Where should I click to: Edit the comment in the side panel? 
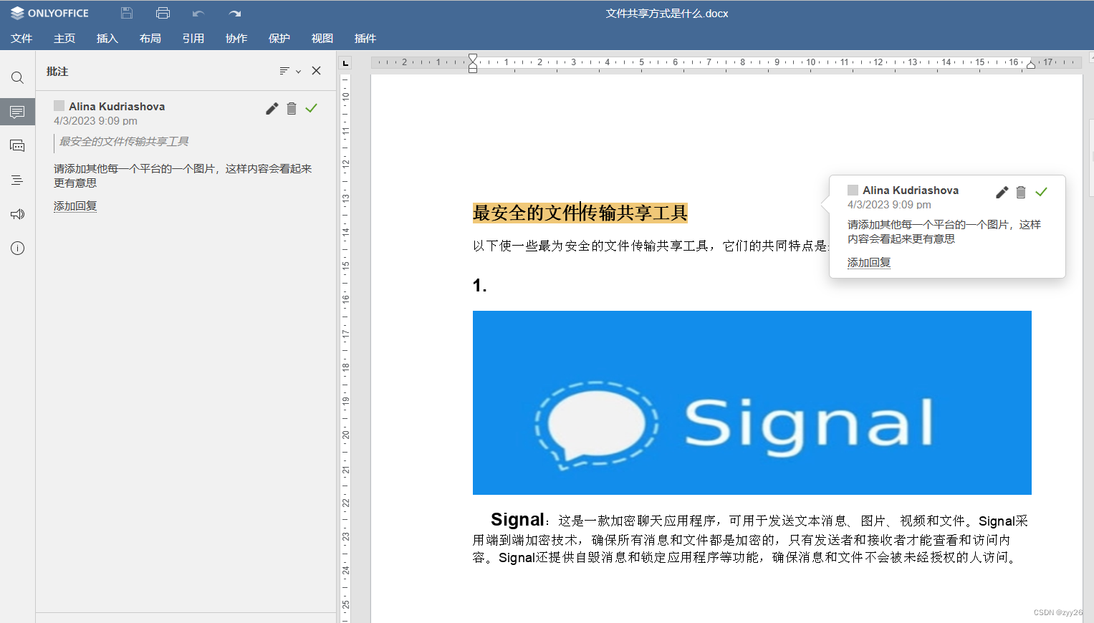point(272,109)
